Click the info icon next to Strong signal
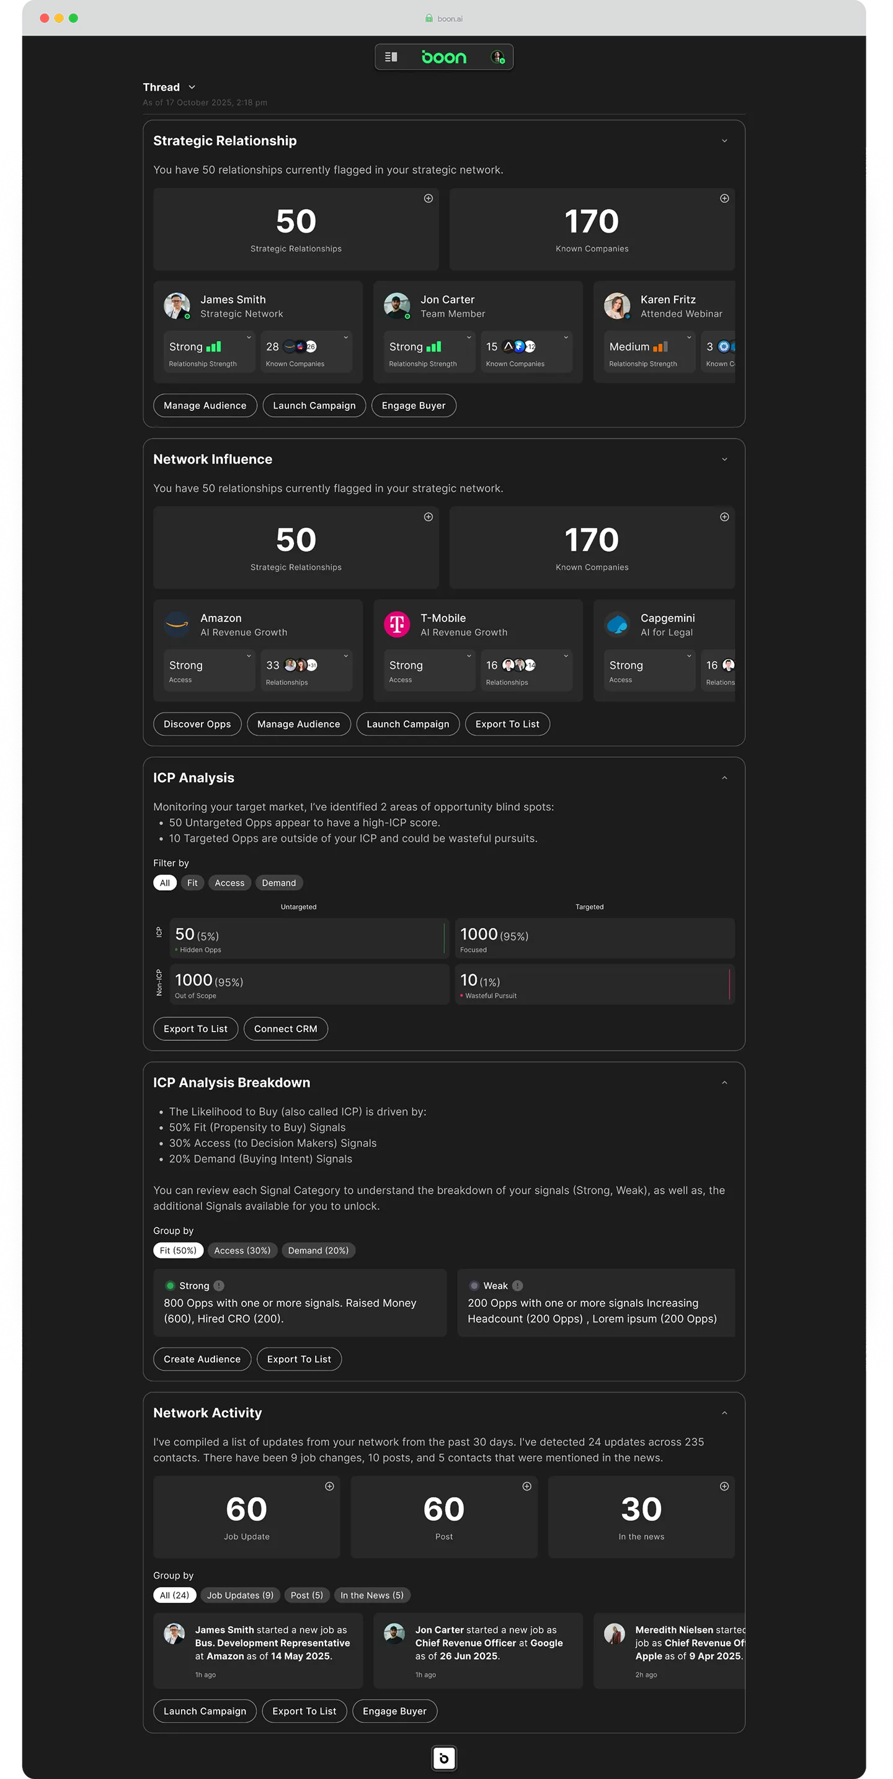The width and height of the screenshot is (893, 1779). [219, 1285]
